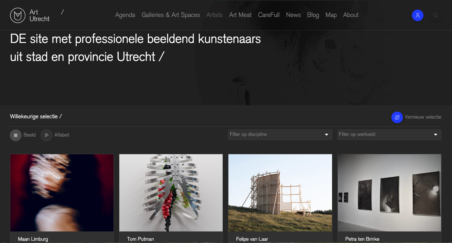Click the Art Utrecht logo icon
This screenshot has height=243, width=452.
18,15
